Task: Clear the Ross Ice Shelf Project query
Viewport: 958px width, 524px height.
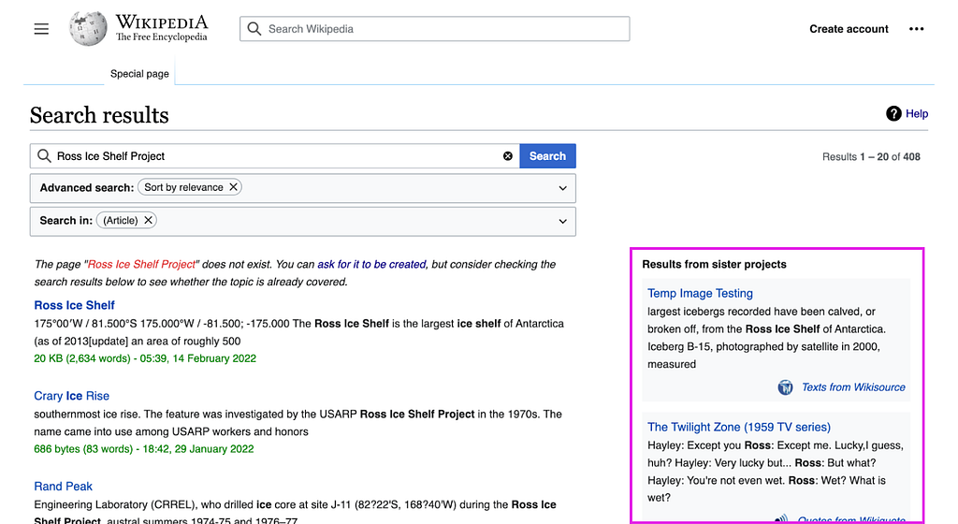Action: [507, 156]
